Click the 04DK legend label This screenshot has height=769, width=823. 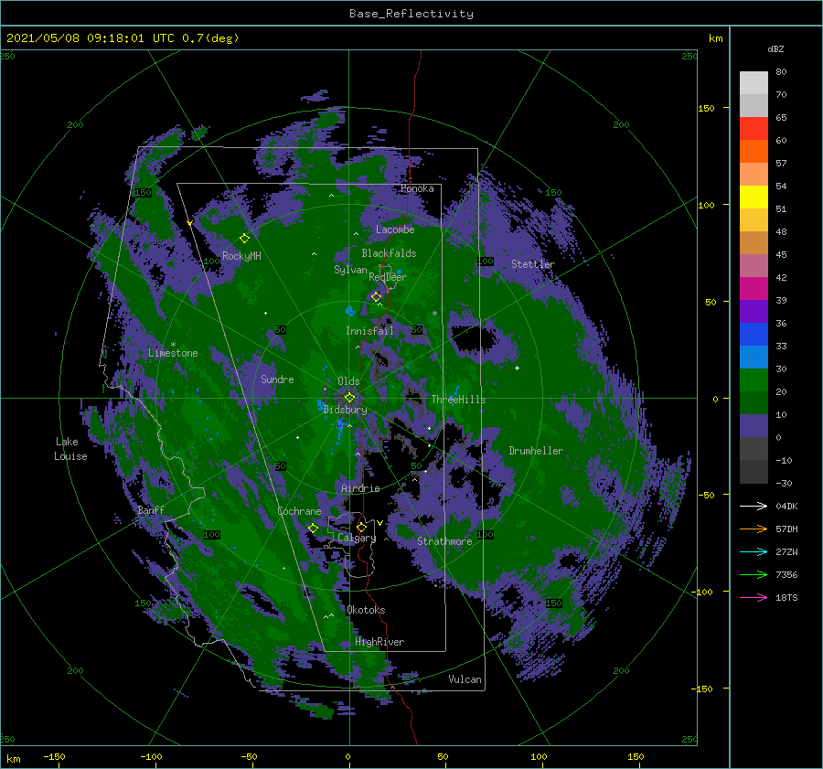coord(786,506)
